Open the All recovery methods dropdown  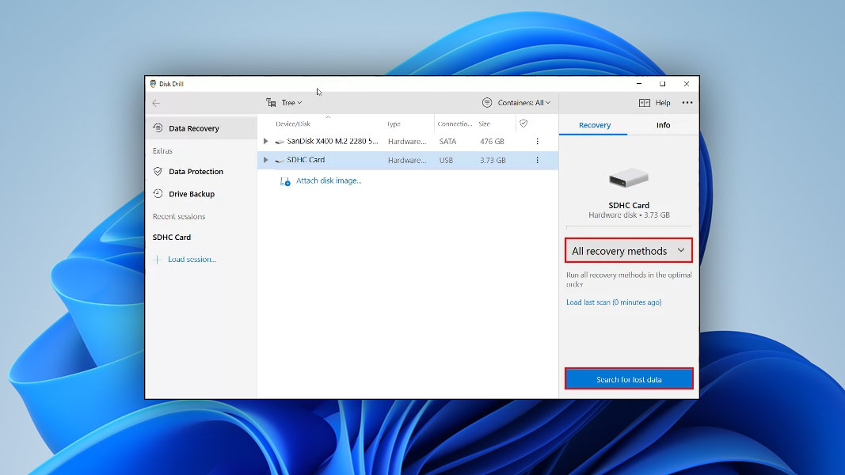628,250
